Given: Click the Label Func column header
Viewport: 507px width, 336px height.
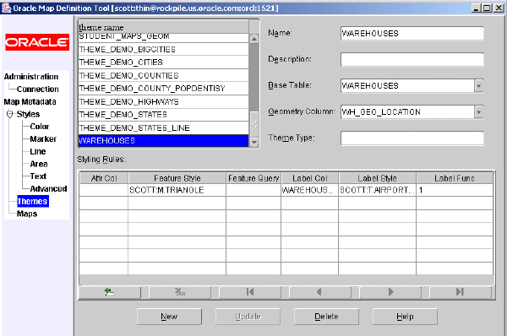Looking at the screenshot, I should 455,178.
